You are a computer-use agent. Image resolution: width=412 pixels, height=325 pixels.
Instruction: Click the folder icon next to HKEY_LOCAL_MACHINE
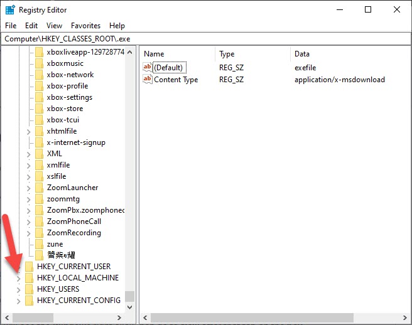point(29,278)
